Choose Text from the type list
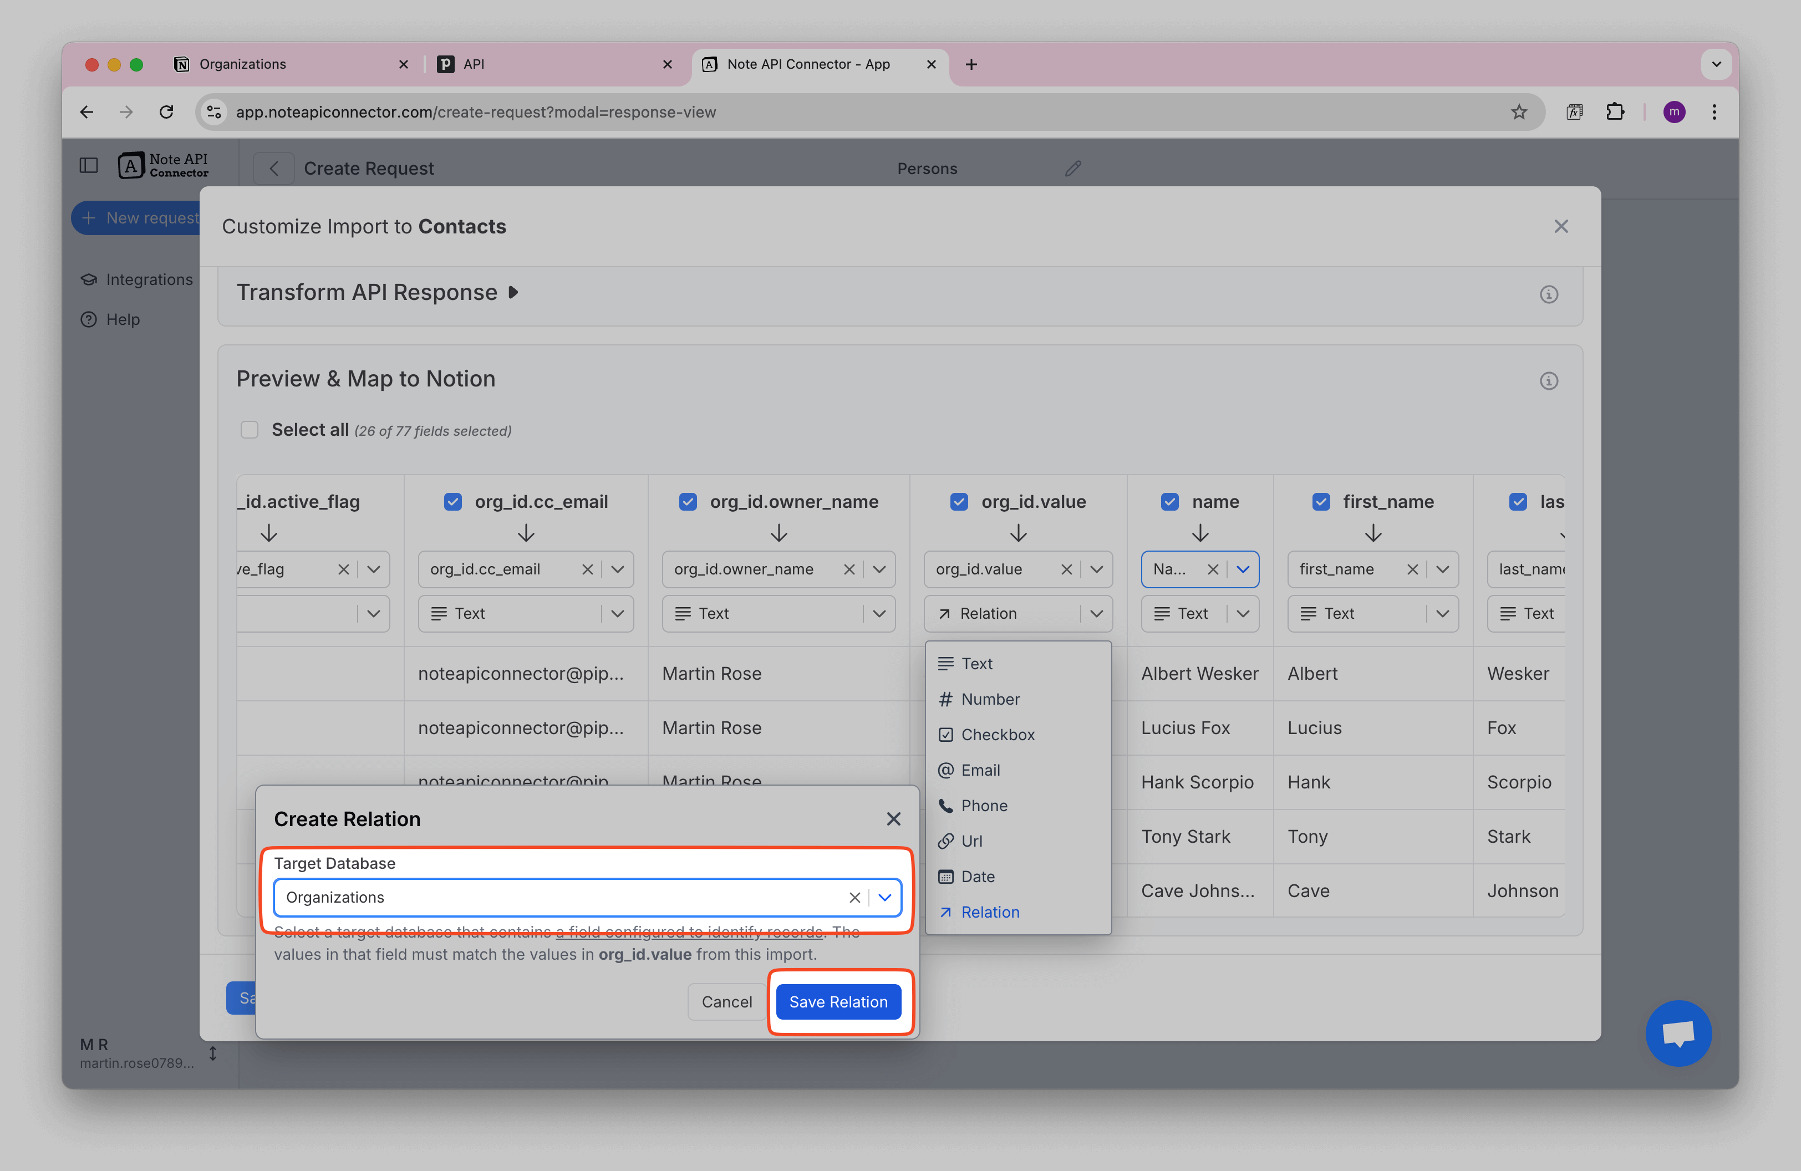 tap(1018, 664)
